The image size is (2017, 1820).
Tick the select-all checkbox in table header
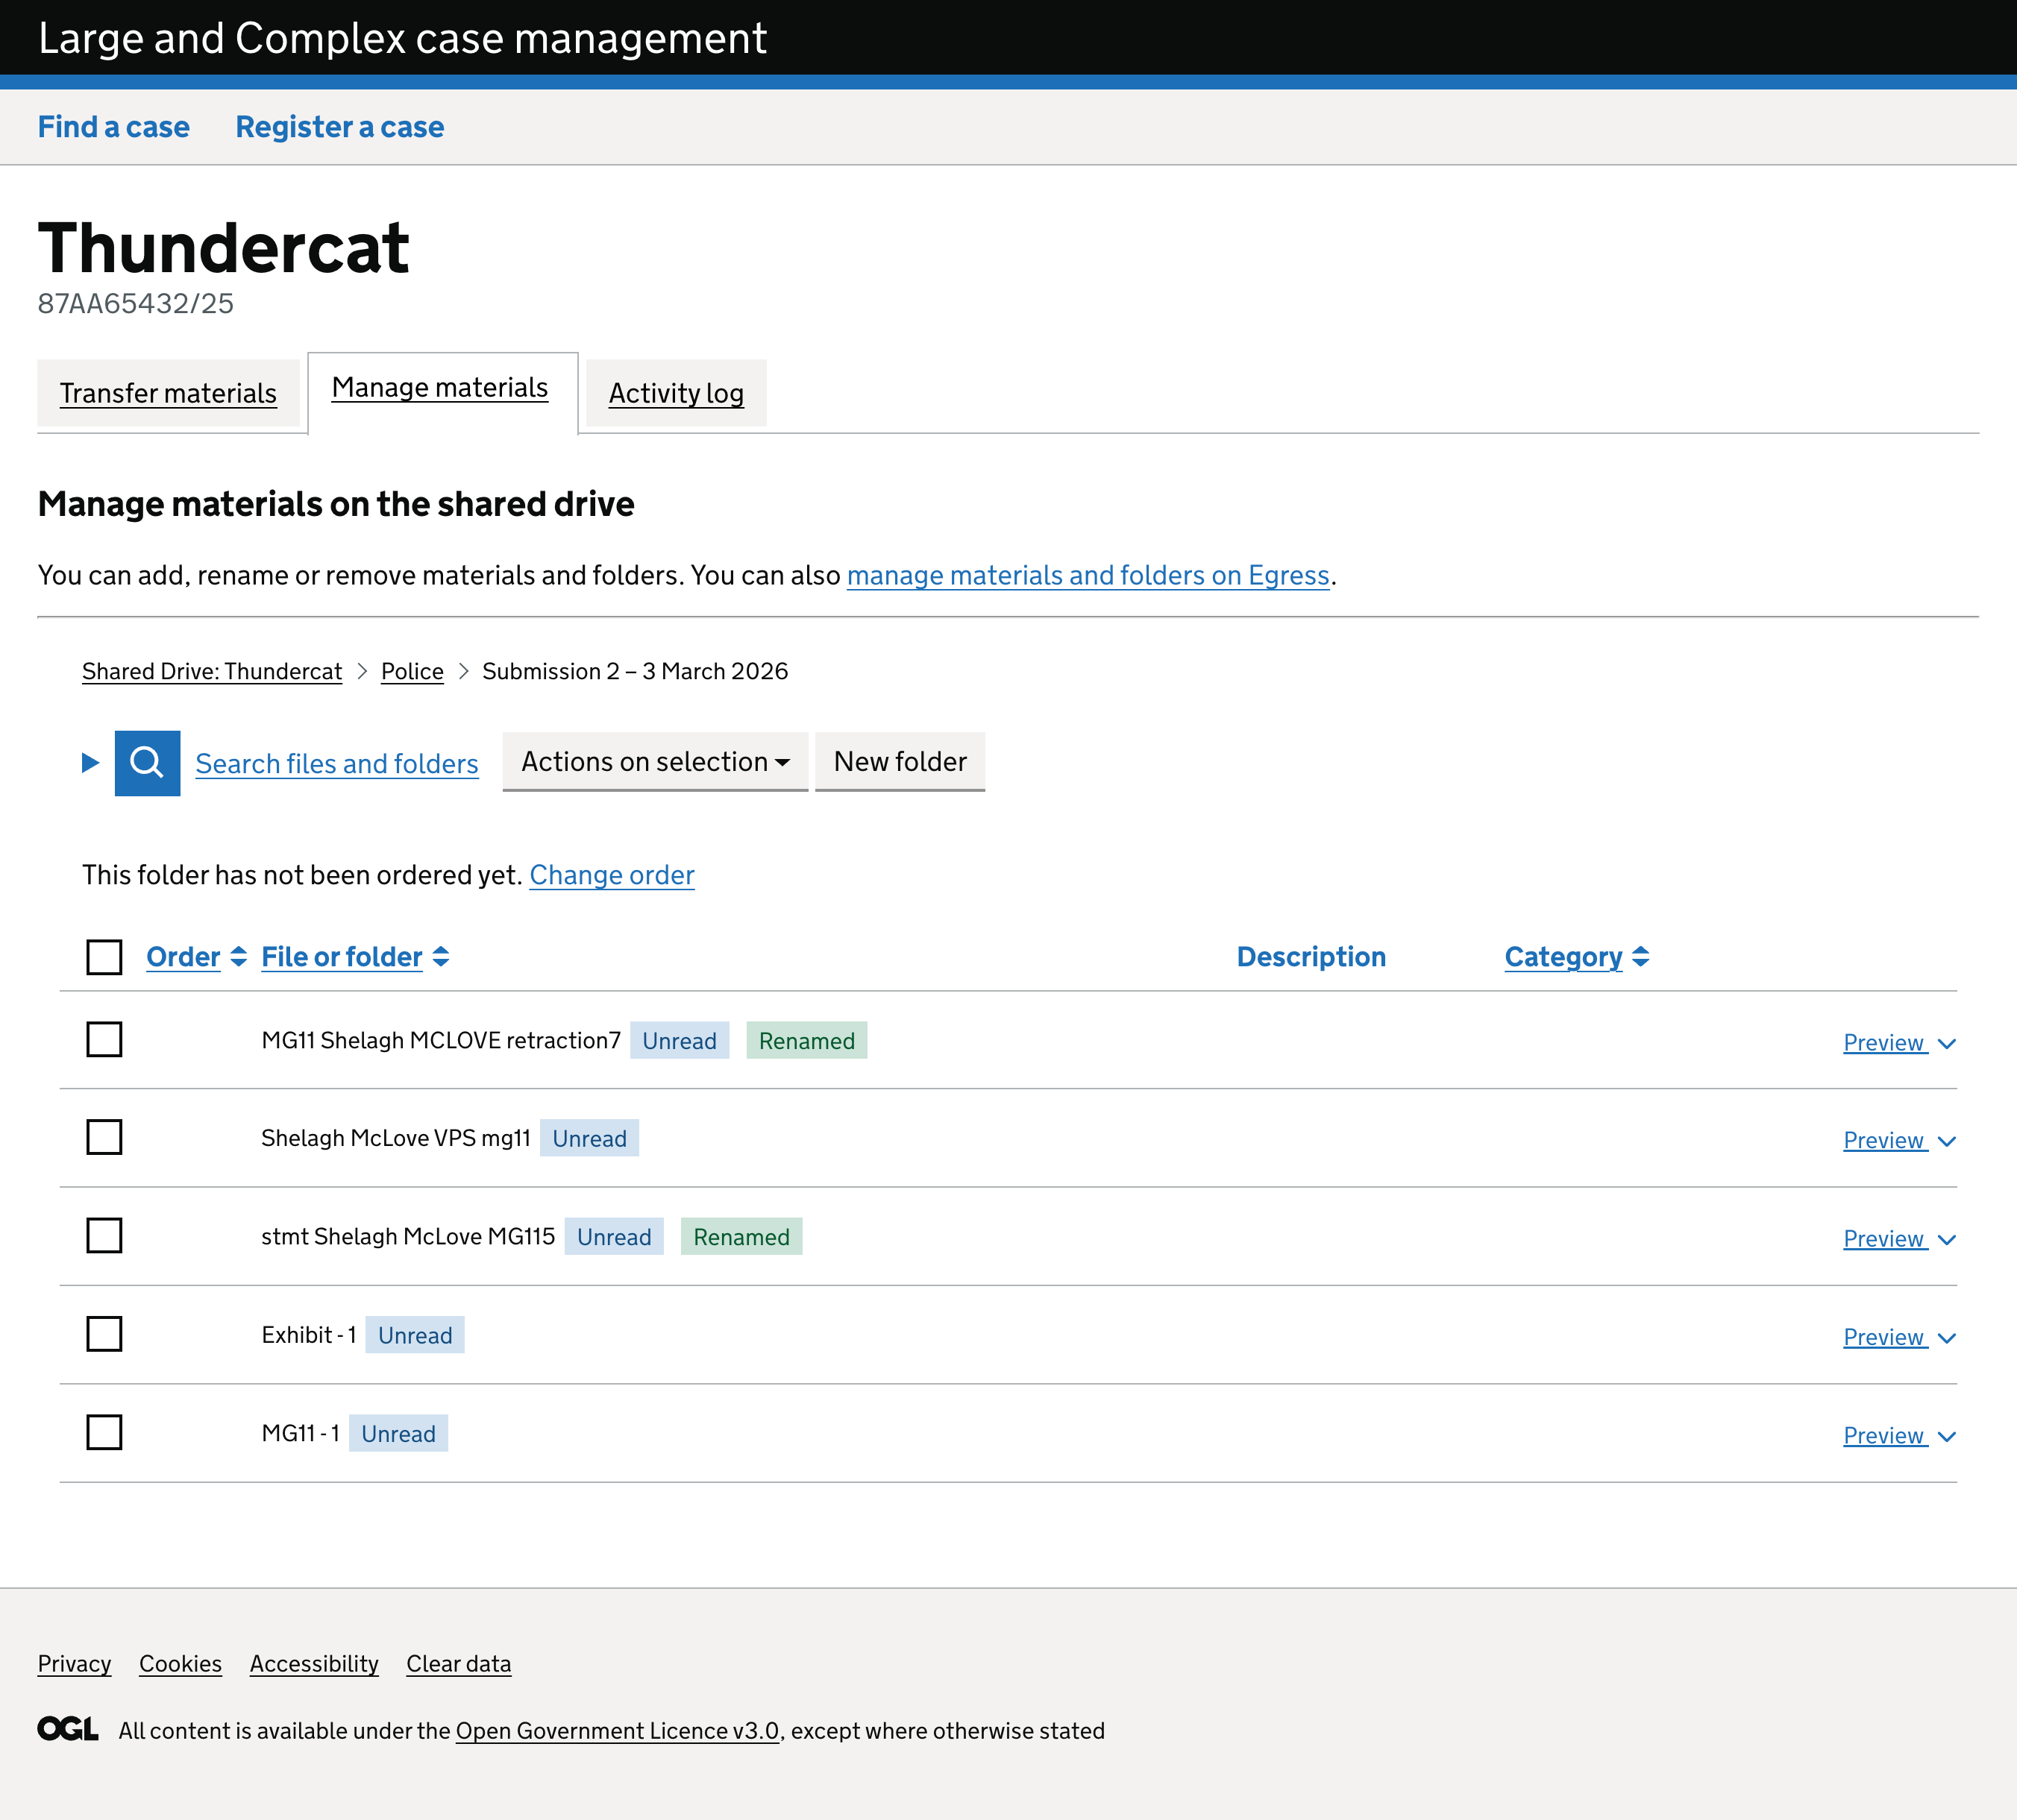[x=104, y=957]
